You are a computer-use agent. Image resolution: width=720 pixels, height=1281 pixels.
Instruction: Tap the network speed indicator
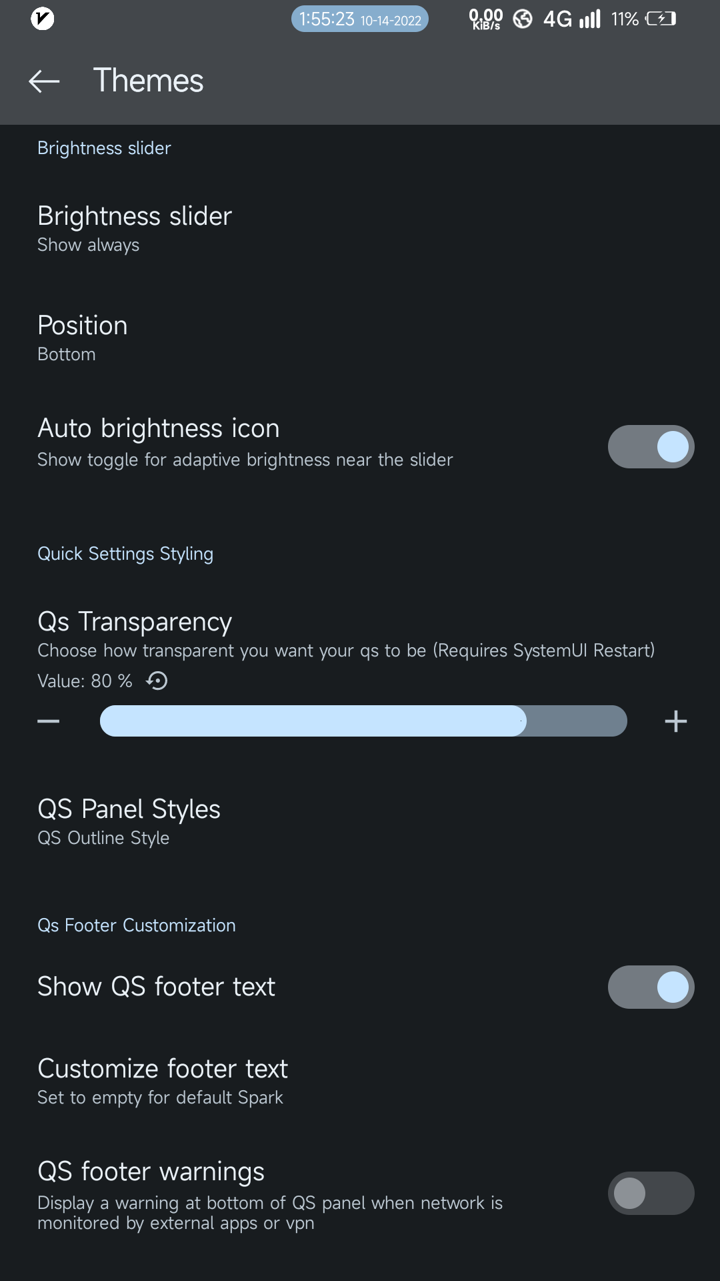[485, 19]
